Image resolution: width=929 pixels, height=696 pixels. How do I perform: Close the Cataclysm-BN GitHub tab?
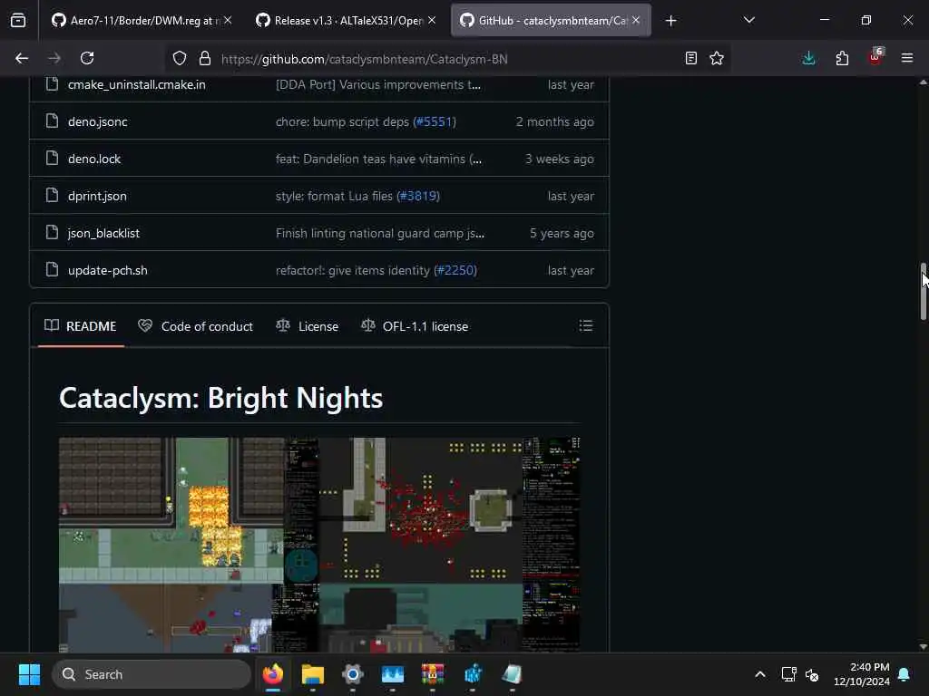click(x=636, y=21)
